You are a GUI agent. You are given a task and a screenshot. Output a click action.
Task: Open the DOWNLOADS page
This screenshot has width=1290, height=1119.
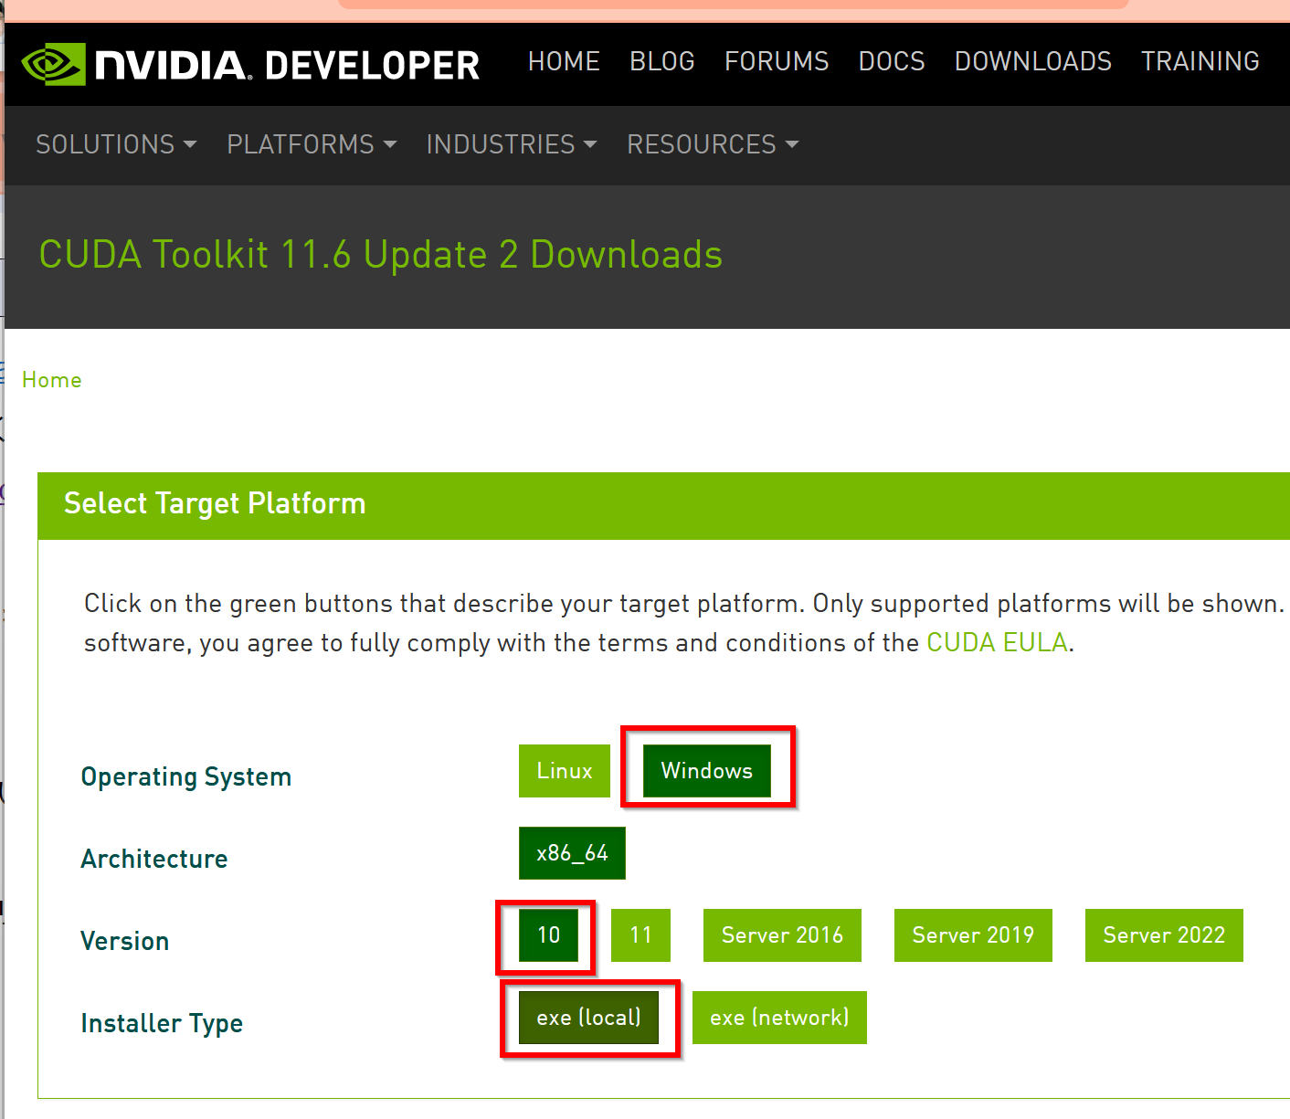point(1033,61)
